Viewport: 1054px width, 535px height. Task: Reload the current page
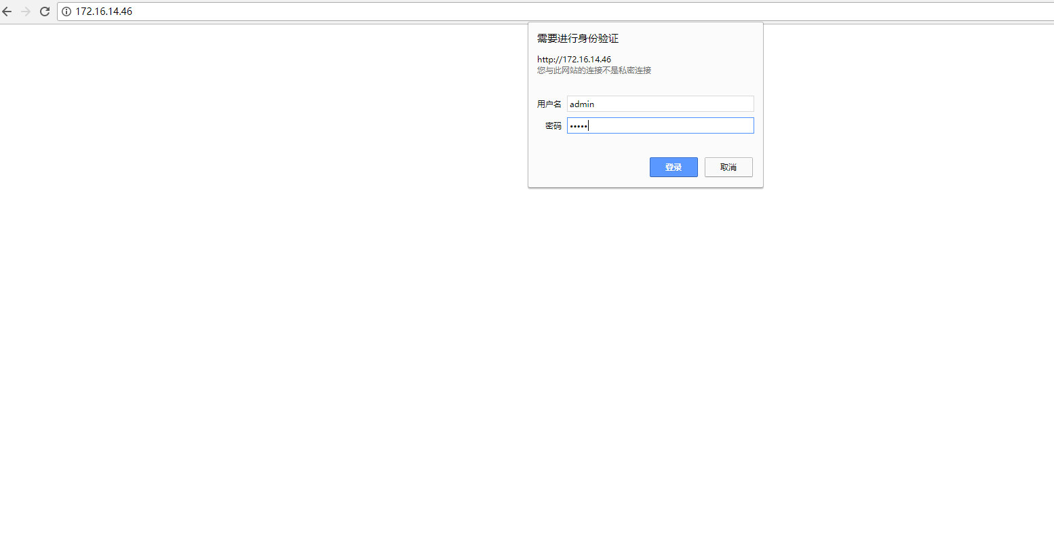[45, 12]
